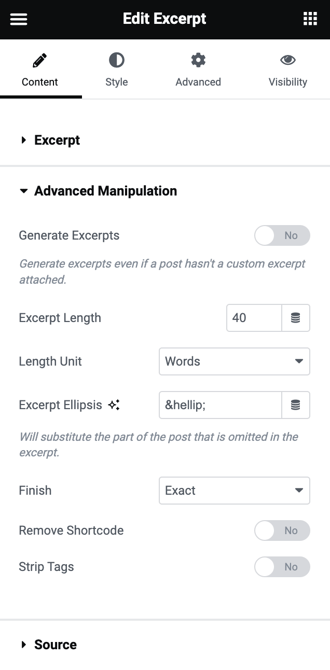Image resolution: width=330 pixels, height=670 pixels.
Task: Click the Excerpt Length number field
Action: click(254, 318)
